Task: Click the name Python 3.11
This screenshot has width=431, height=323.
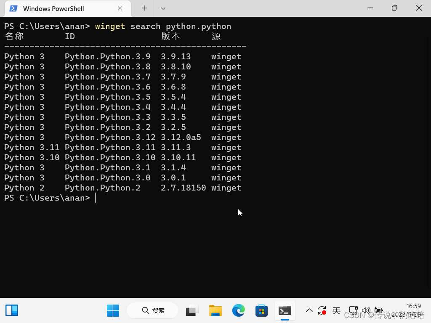Action: tap(32, 148)
